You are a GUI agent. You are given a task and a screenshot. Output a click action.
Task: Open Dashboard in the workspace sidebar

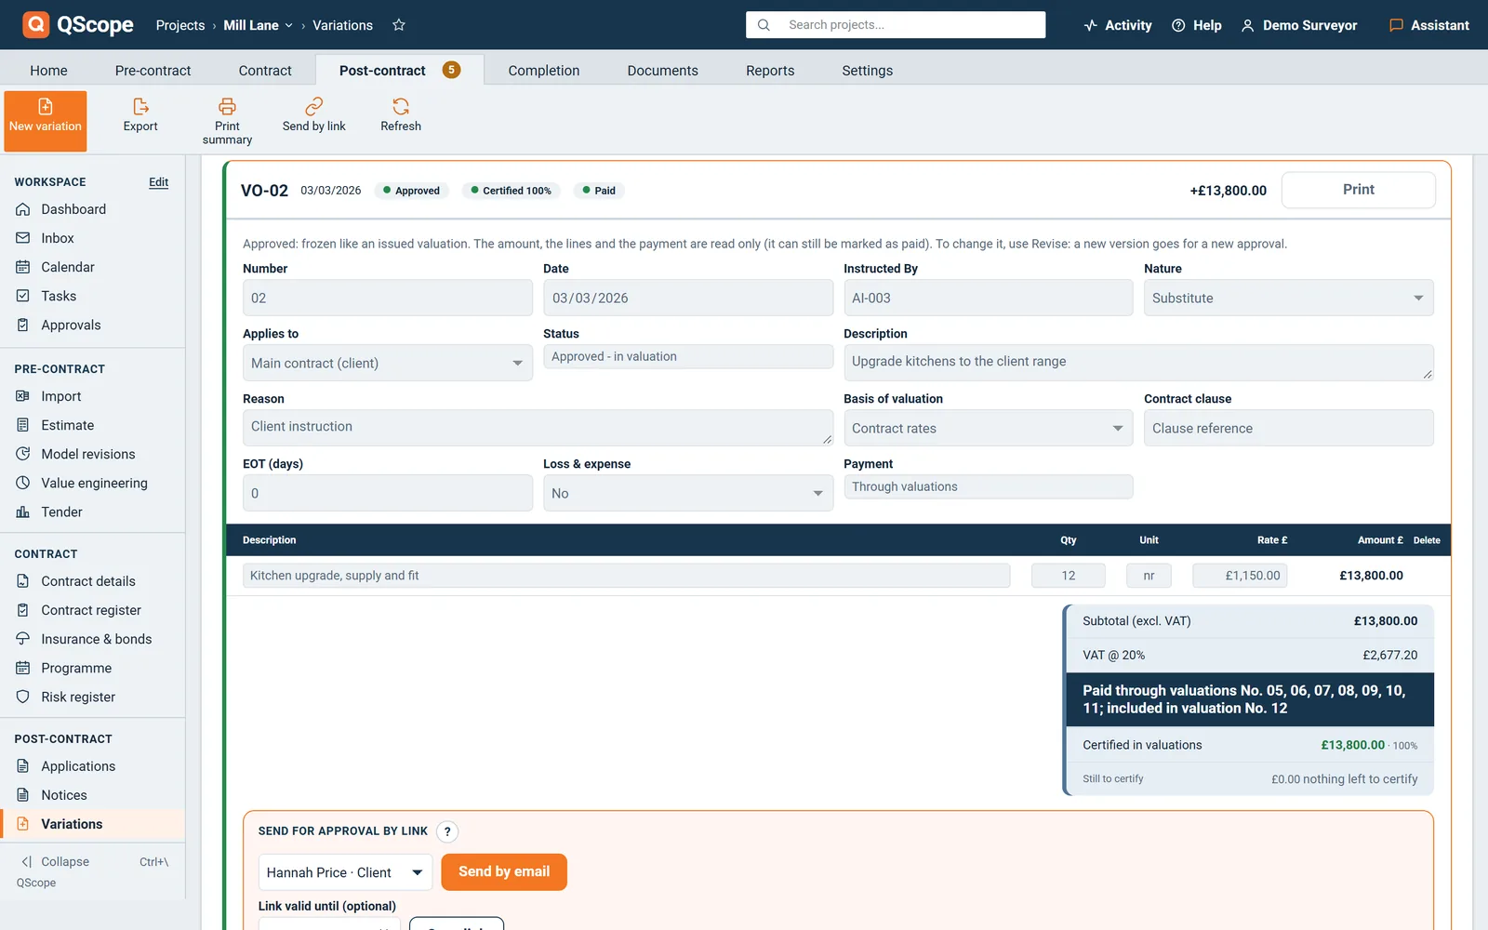(92, 209)
